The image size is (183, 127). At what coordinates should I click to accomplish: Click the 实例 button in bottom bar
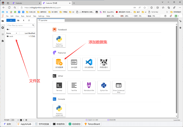coord(7,124)
